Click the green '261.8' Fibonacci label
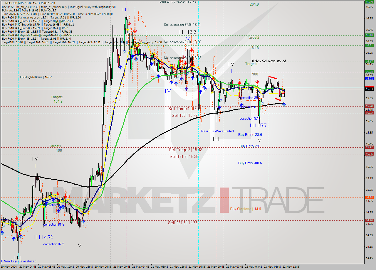Screen dimensions: 376x270 [x=254, y=4]
